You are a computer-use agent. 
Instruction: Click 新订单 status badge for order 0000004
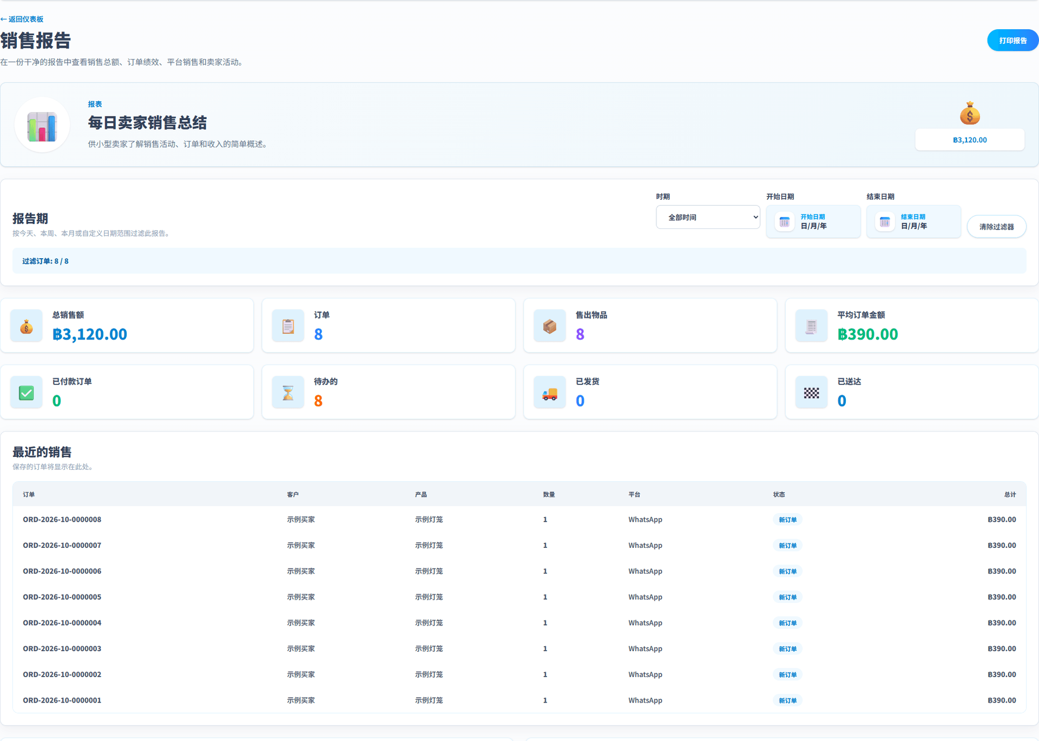787,623
